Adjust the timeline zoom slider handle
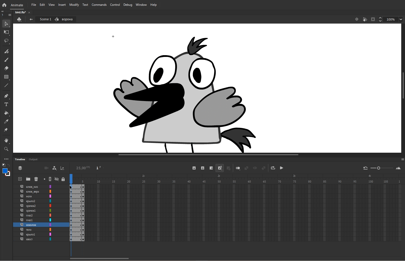Viewport: 405px width, 261px height. point(379,168)
